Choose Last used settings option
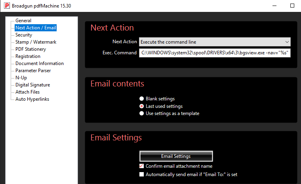This screenshot has height=184, width=301. (142, 106)
